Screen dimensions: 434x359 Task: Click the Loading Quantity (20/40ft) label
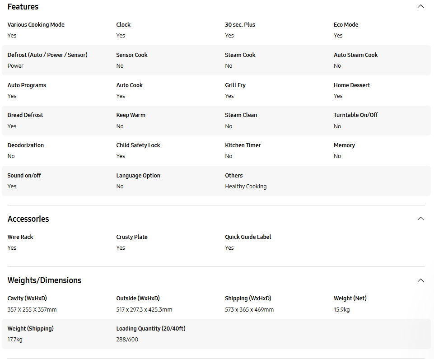151,329
